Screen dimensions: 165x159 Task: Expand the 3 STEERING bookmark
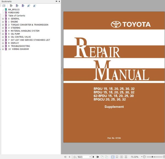3,28
